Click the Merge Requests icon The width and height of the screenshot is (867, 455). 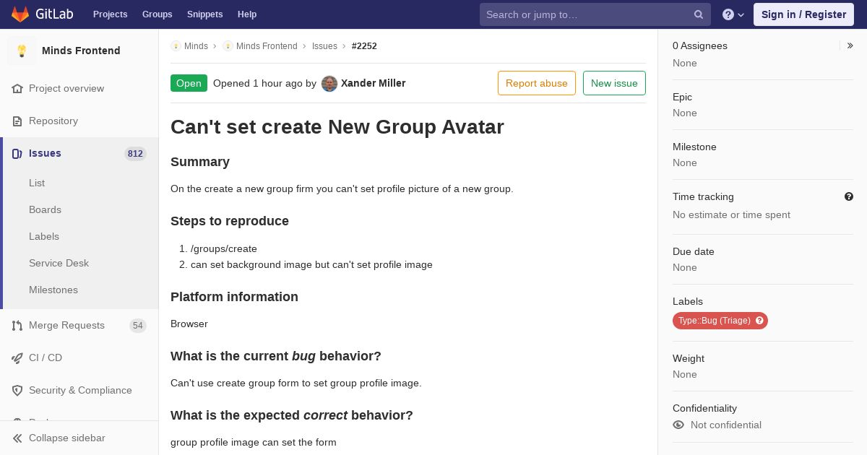(17, 325)
